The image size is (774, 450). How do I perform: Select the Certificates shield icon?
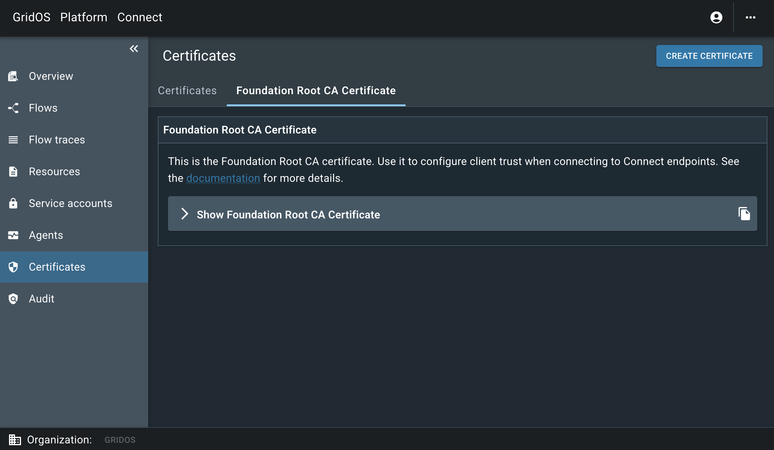13,267
